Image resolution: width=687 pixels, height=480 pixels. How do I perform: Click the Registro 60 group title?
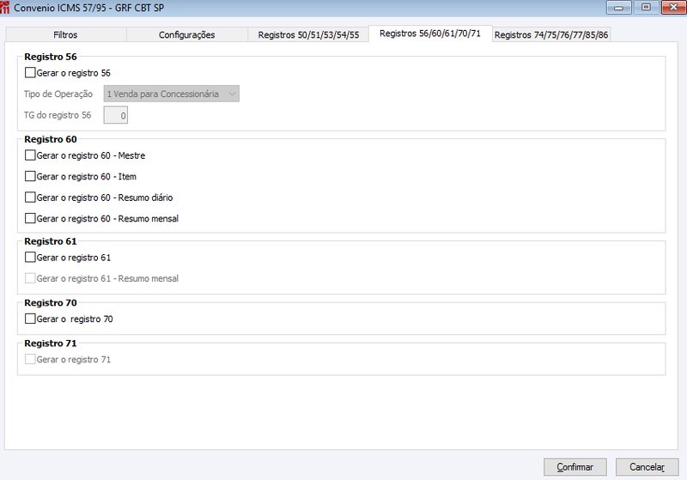click(x=51, y=139)
